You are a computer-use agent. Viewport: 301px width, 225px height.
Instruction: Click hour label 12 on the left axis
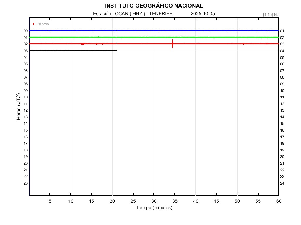[26, 110]
